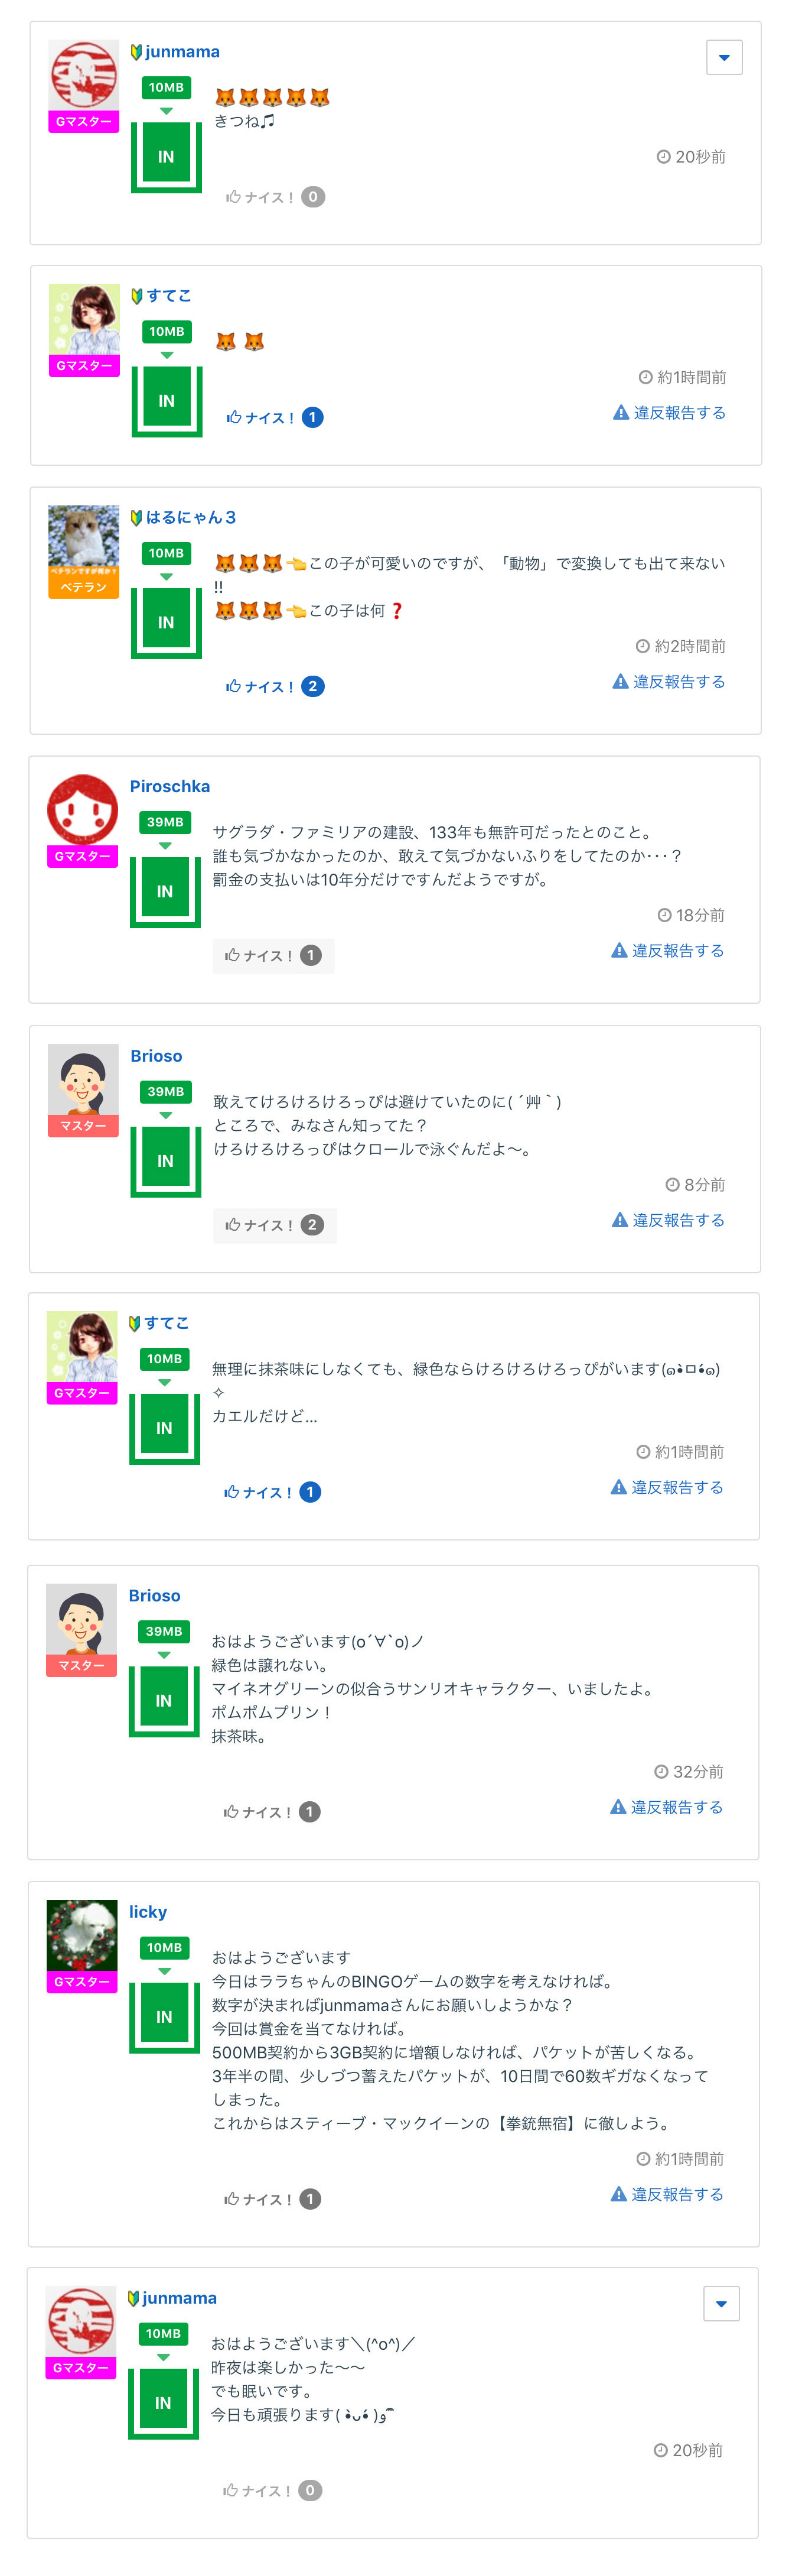Click thumbs-up icon on licky's post
The width and height of the screenshot is (789, 2562).
pos(232,2199)
